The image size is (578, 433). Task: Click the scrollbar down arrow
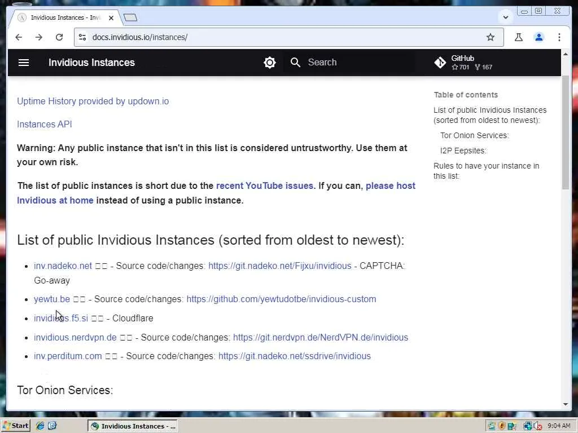[566, 404]
